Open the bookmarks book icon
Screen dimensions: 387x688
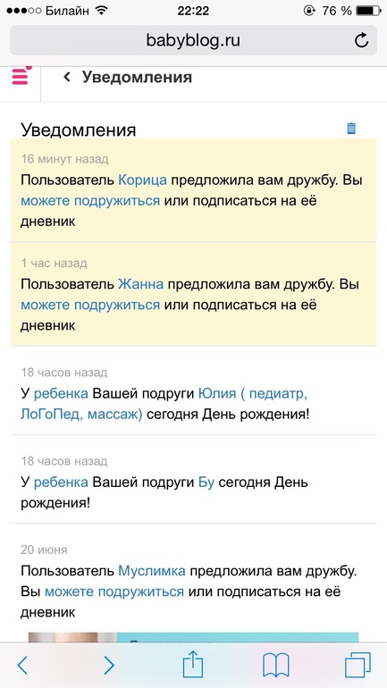275,666
